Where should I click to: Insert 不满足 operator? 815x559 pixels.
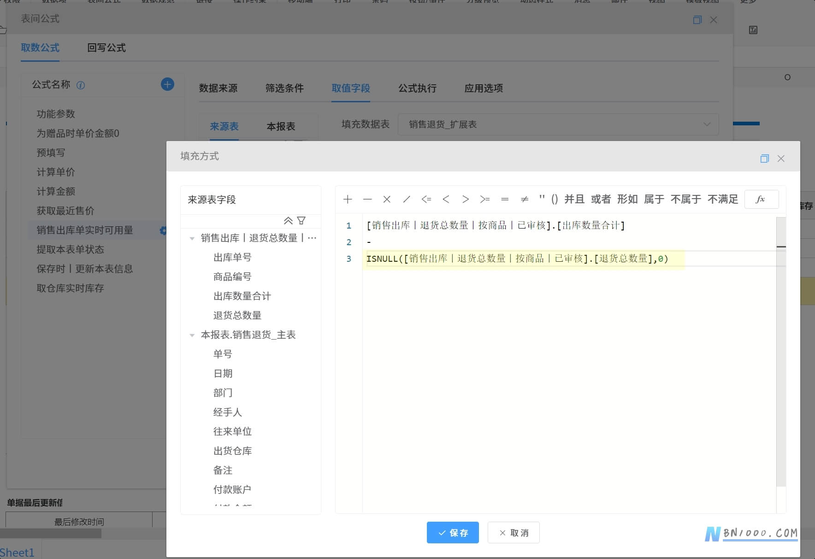(723, 199)
